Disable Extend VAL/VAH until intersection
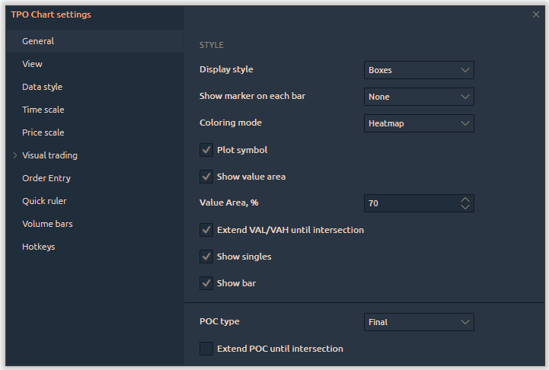Screen dimensions: 549x370 206,230
